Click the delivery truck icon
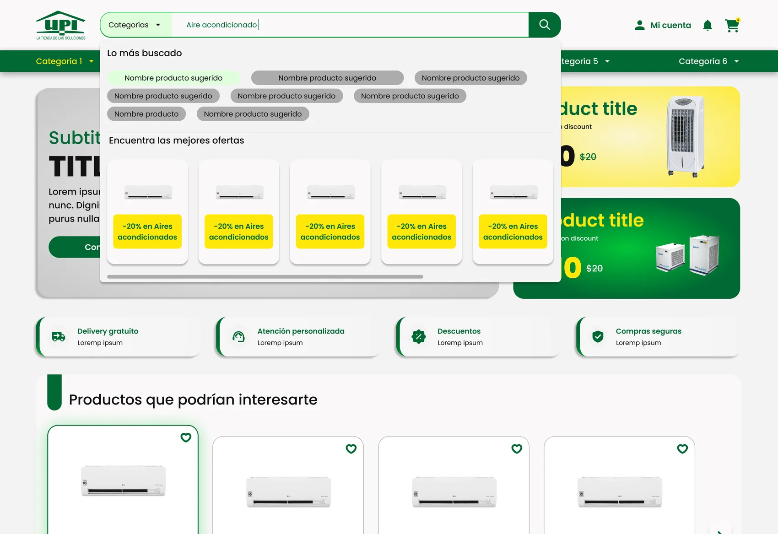Viewport: 778px width, 534px height. tap(59, 337)
